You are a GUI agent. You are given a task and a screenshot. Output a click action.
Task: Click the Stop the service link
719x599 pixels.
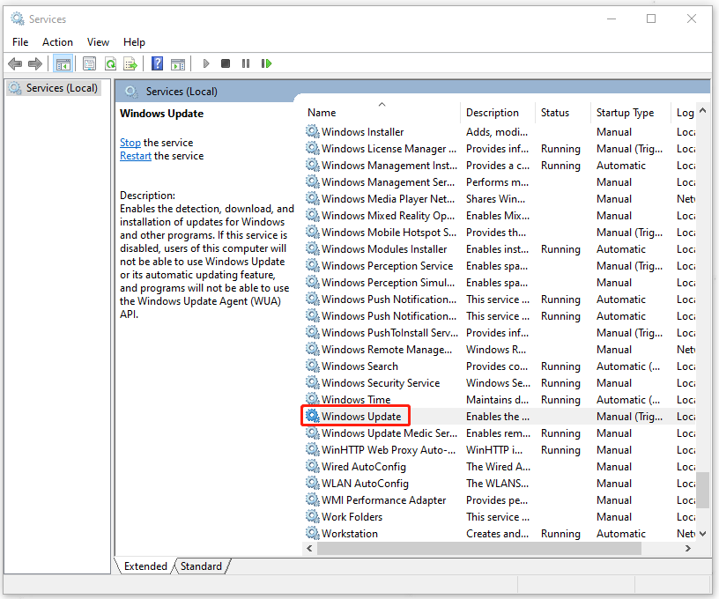coord(130,142)
